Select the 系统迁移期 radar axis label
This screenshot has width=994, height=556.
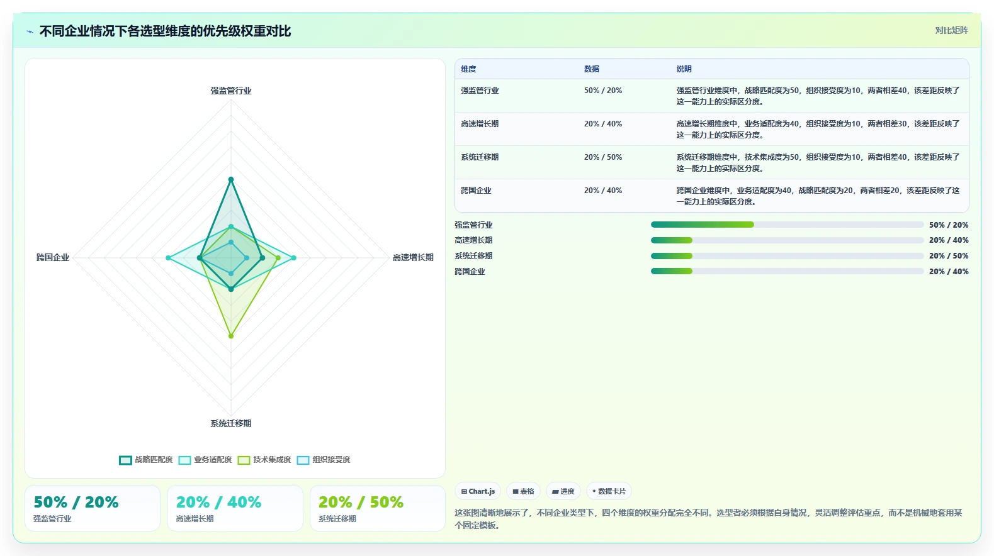coord(231,423)
